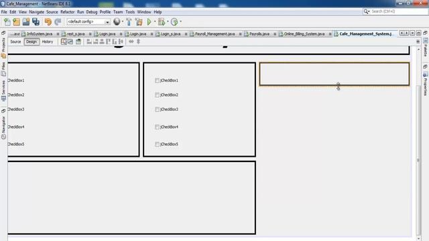Click the Build Project hammer icon
429x241 pixels.
129,22
